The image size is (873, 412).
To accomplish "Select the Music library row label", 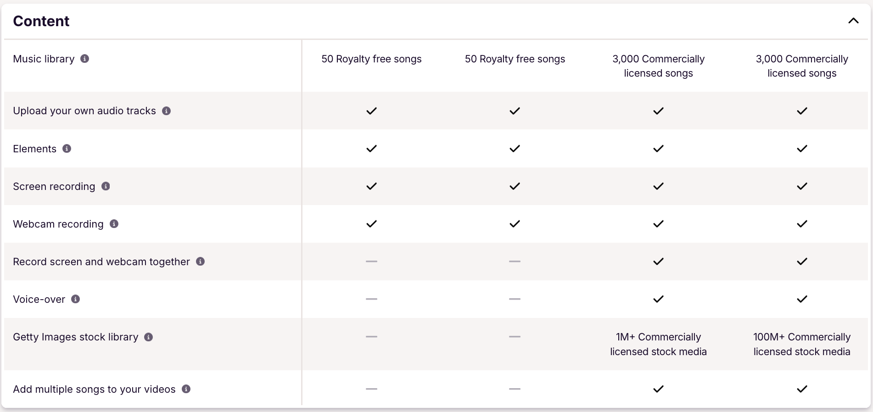I will point(44,59).
